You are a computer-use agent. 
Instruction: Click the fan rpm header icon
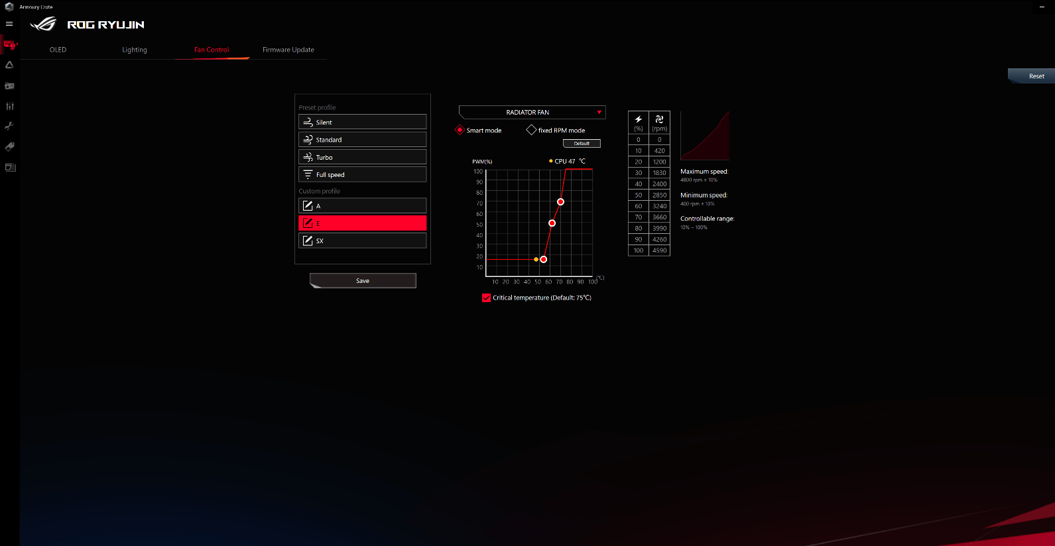(659, 119)
